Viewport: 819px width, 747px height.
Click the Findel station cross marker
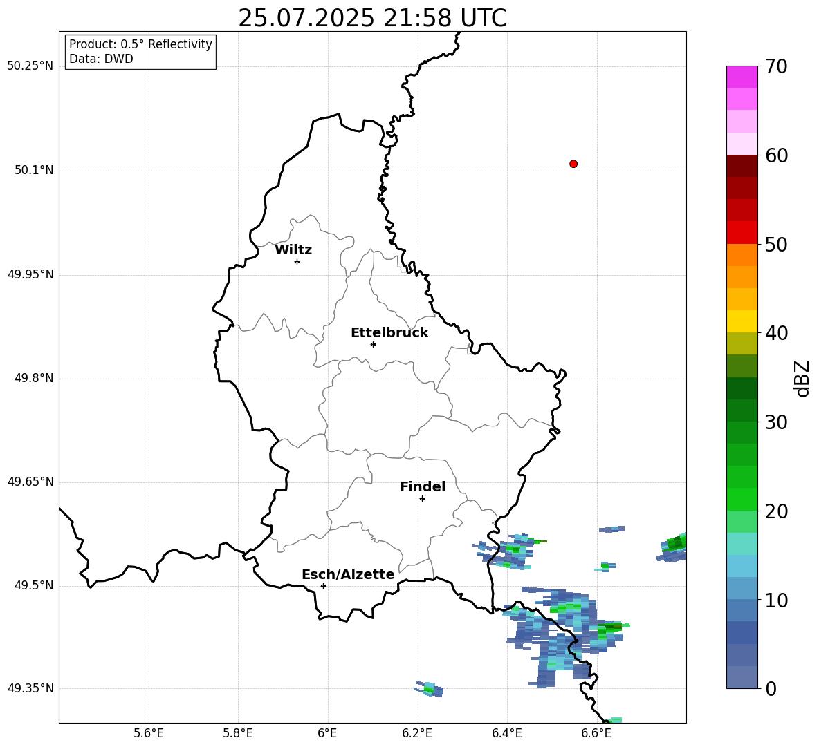(x=422, y=499)
